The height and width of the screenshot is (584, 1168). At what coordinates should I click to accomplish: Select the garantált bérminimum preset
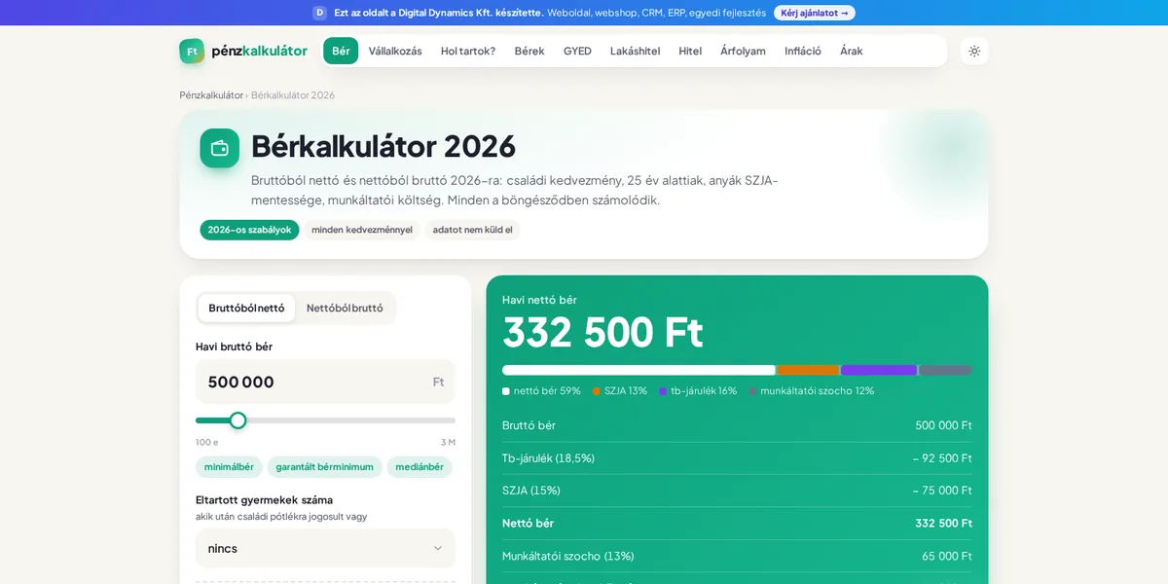click(324, 467)
